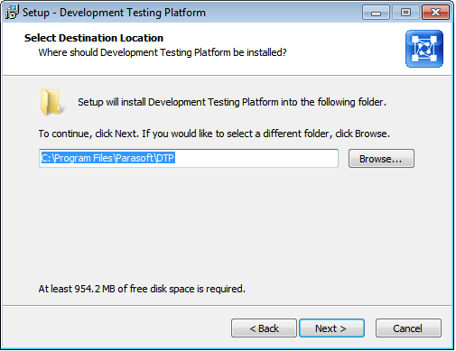
Task: Click the yellow folder icon
Action: pos(51,102)
